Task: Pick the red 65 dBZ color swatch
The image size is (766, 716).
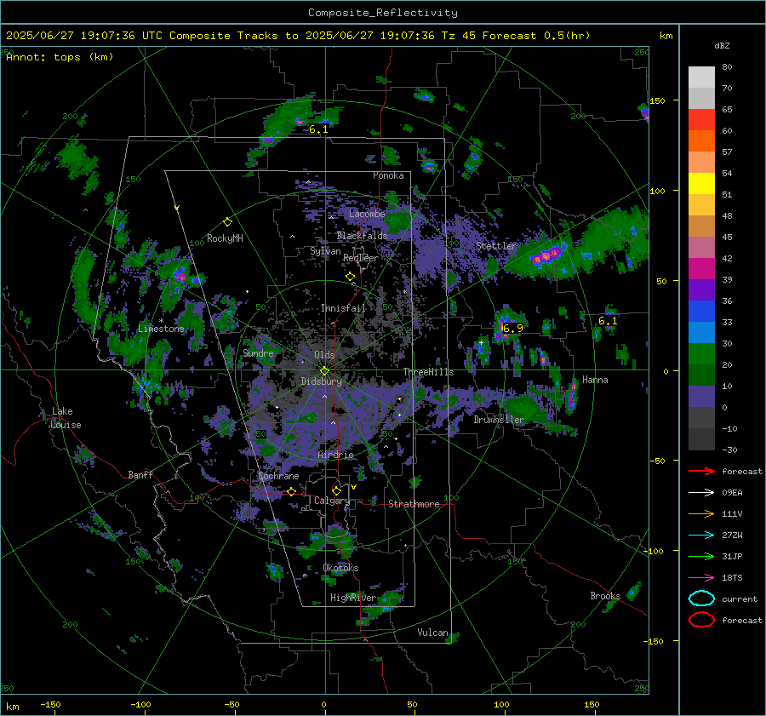Action: (x=701, y=119)
